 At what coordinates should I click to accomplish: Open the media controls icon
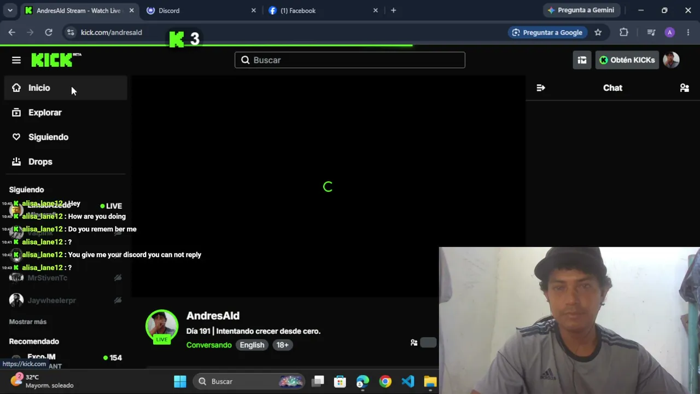tap(651, 32)
